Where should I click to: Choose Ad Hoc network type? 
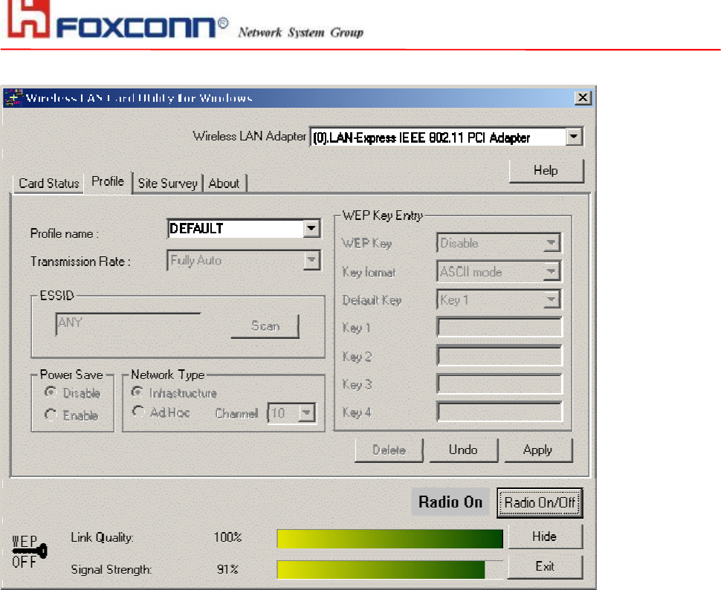(138, 411)
